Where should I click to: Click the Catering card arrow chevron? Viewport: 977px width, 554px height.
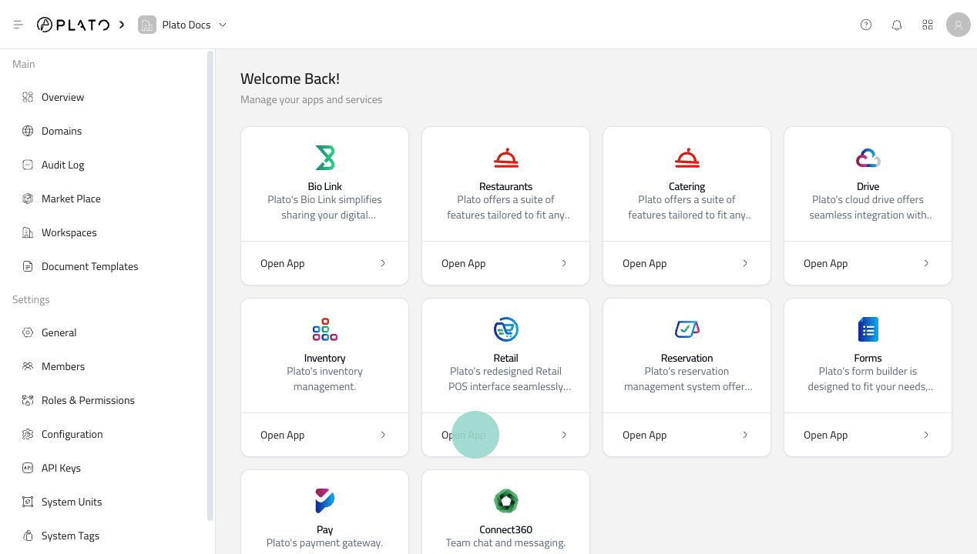click(745, 263)
